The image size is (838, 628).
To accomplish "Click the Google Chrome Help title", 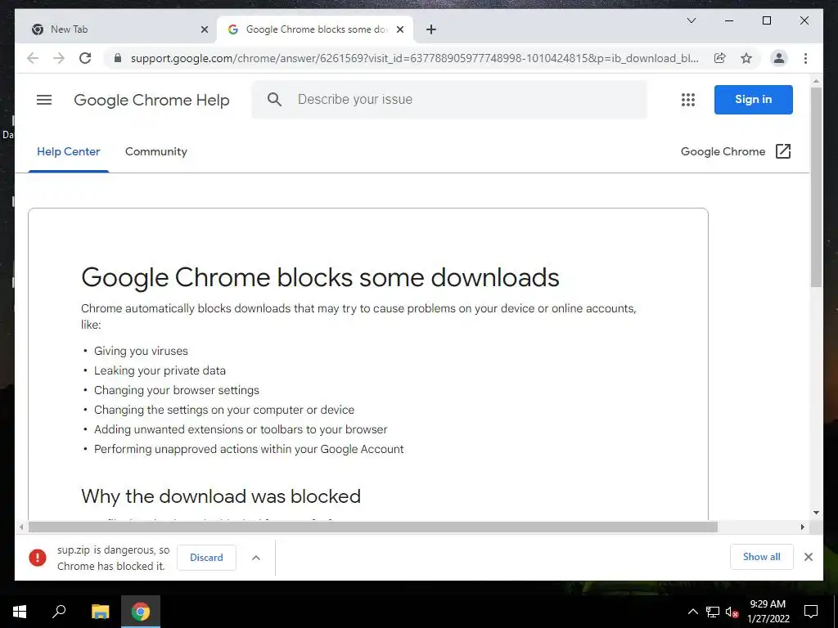I will [151, 100].
